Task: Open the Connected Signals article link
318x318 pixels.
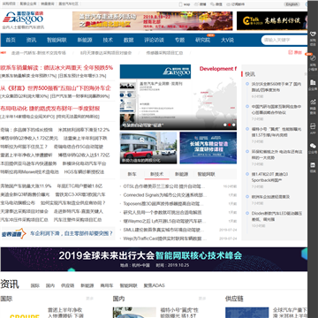Action: 165,195
